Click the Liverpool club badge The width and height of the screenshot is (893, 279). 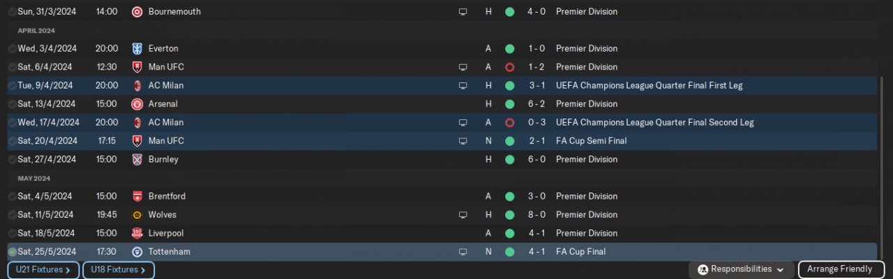[x=137, y=233]
